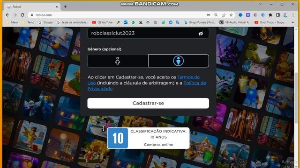Close the Roblox tab

tap(57, 7)
